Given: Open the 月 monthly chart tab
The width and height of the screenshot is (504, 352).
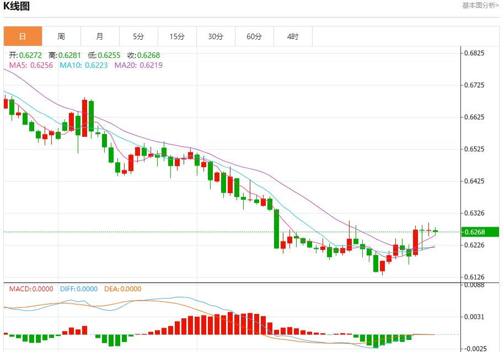Looking at the screenshot, I should pyautogui.click(x=100, y=36).
